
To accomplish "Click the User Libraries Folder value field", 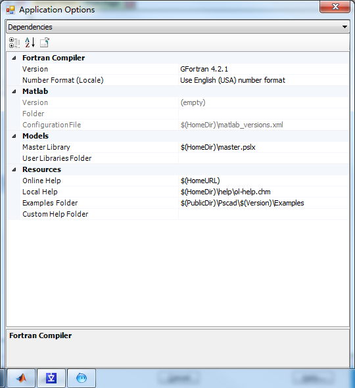I will click(264, 158).
